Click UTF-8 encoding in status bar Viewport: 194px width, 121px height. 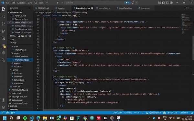[x=137, y=113]
